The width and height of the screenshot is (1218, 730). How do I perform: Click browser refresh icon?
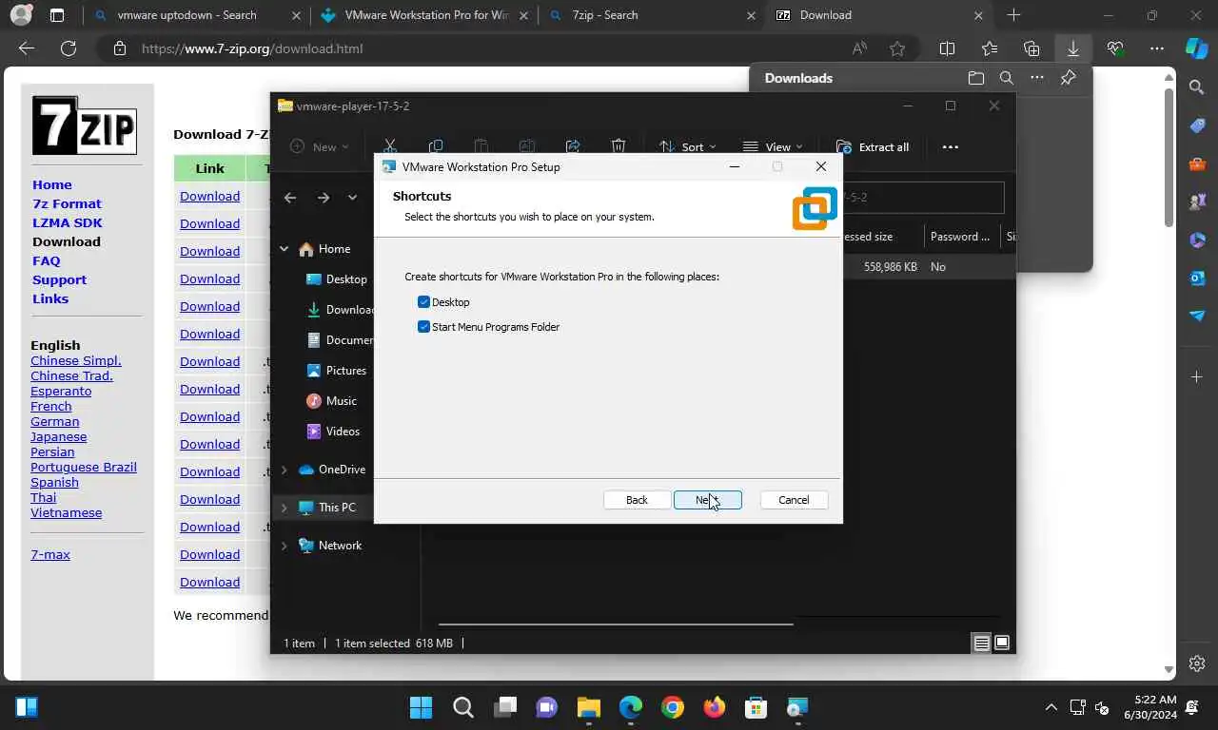(68, 48)
